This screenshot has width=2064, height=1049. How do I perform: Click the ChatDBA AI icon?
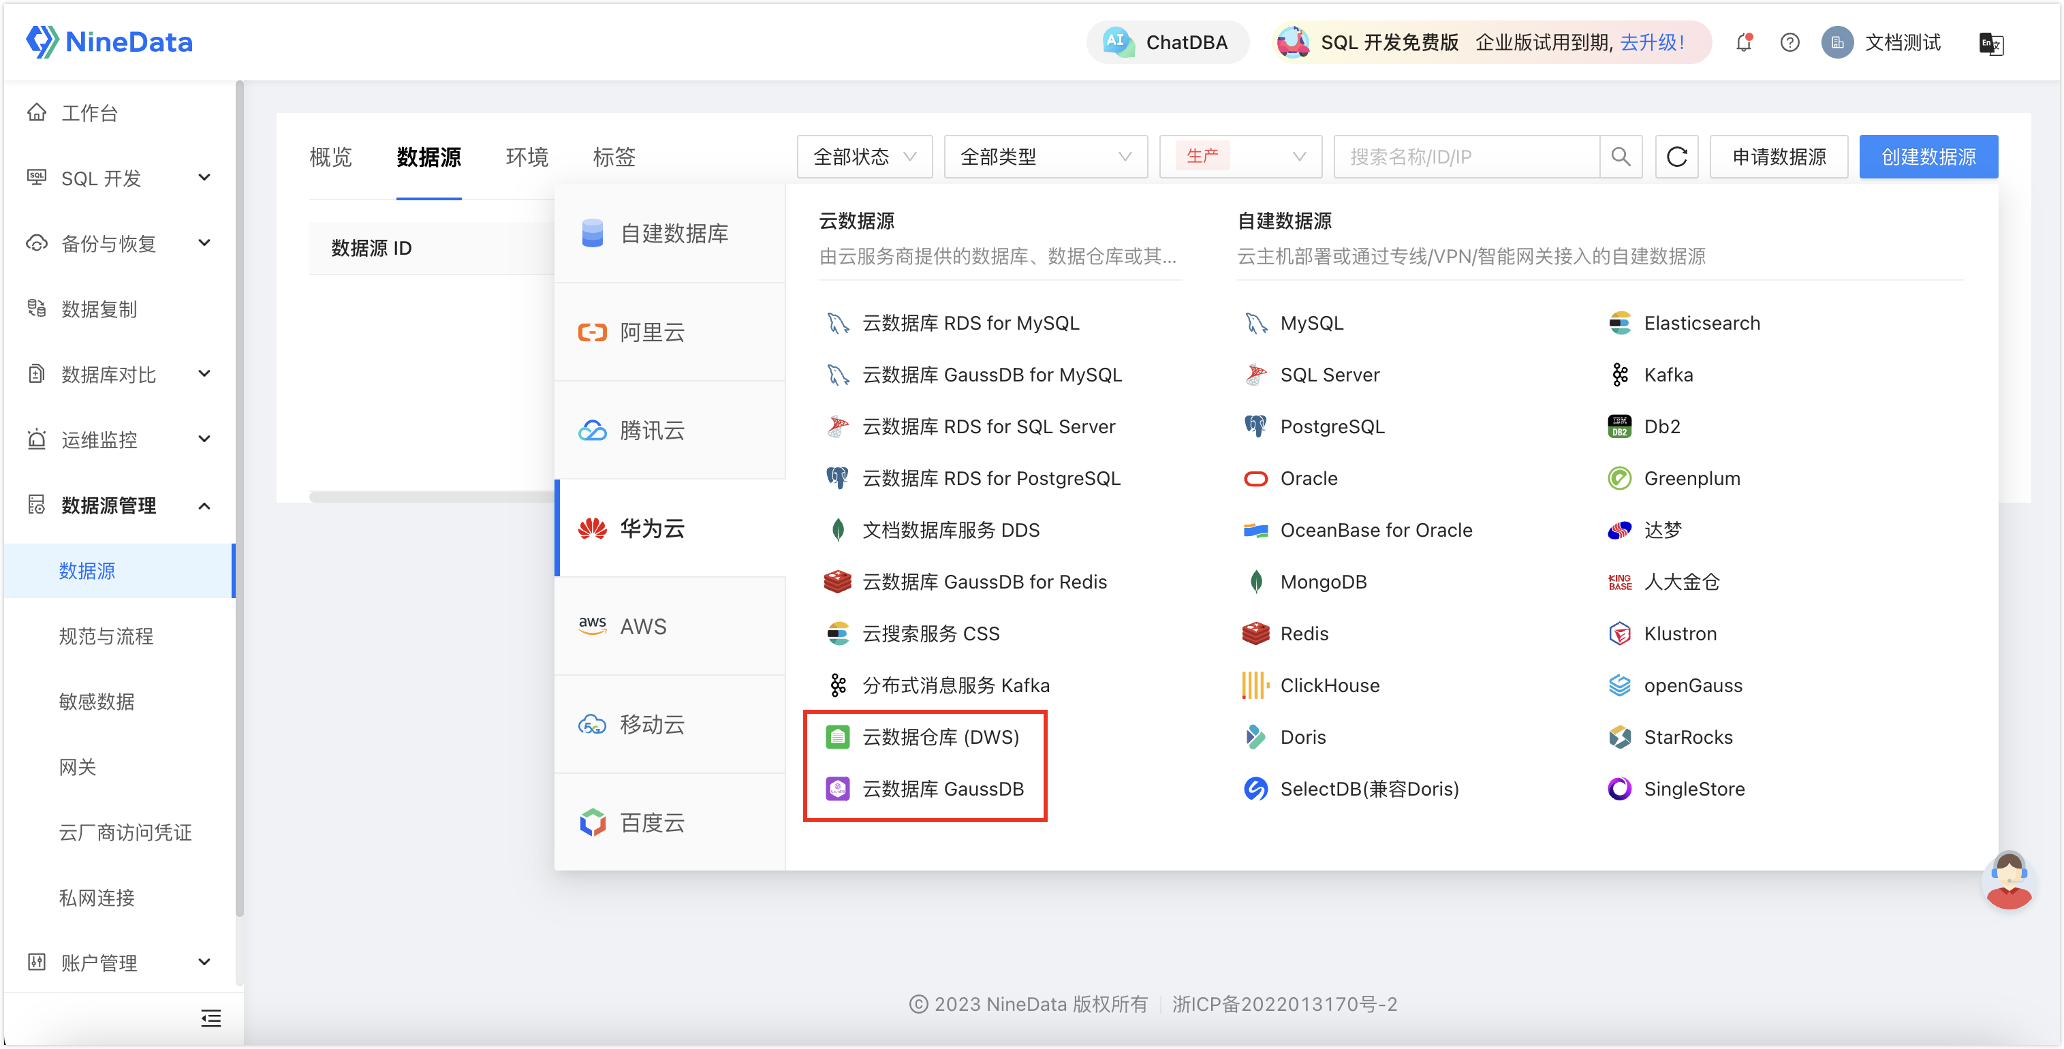[x=1118, y=42]
